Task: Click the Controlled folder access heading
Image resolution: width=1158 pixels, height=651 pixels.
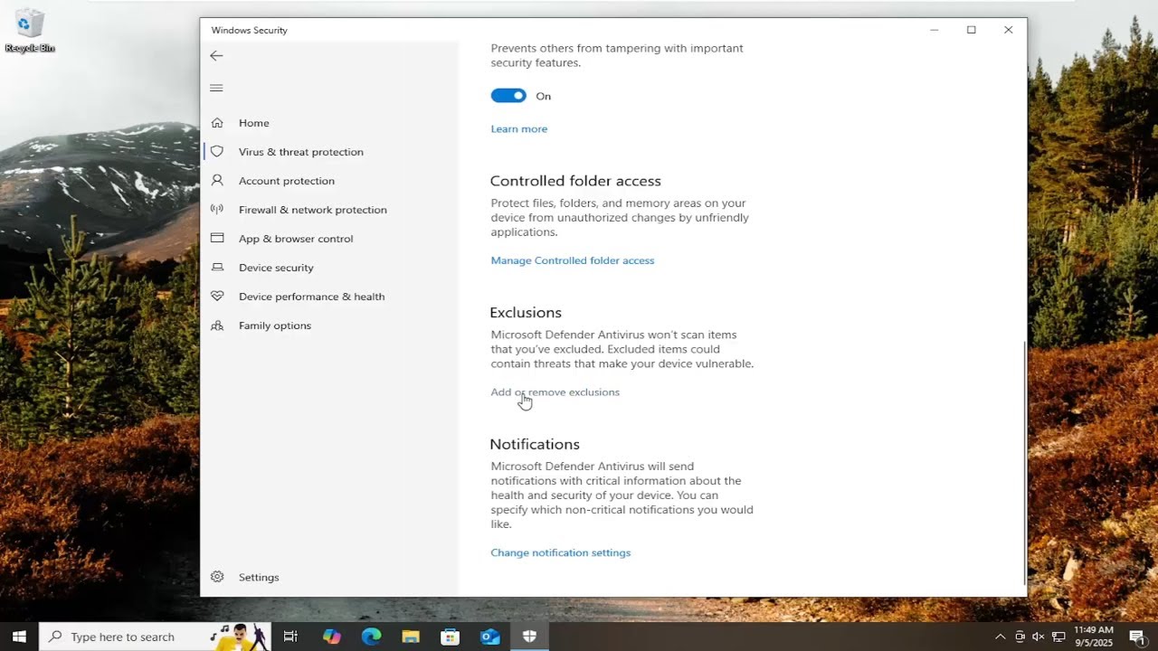Action: point(575,181)
